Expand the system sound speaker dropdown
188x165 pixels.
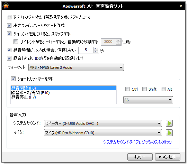click(103, 123)
